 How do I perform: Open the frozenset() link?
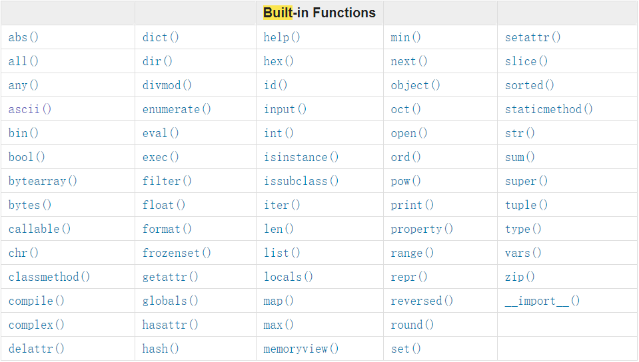pyautogui.click(x=177, y=253)
